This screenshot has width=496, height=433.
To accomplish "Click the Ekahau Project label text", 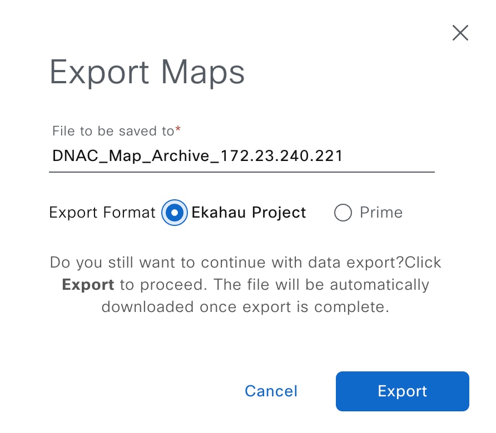I will (249, 213).
